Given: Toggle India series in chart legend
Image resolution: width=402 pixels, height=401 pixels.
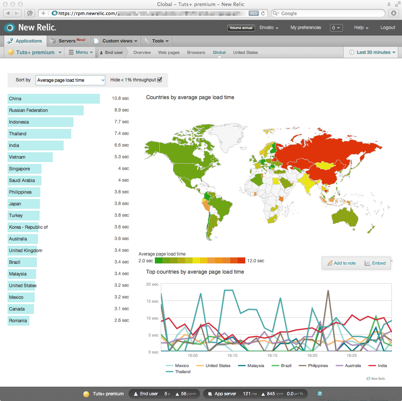Looking at the screenshot, I should tap(378, 366).
